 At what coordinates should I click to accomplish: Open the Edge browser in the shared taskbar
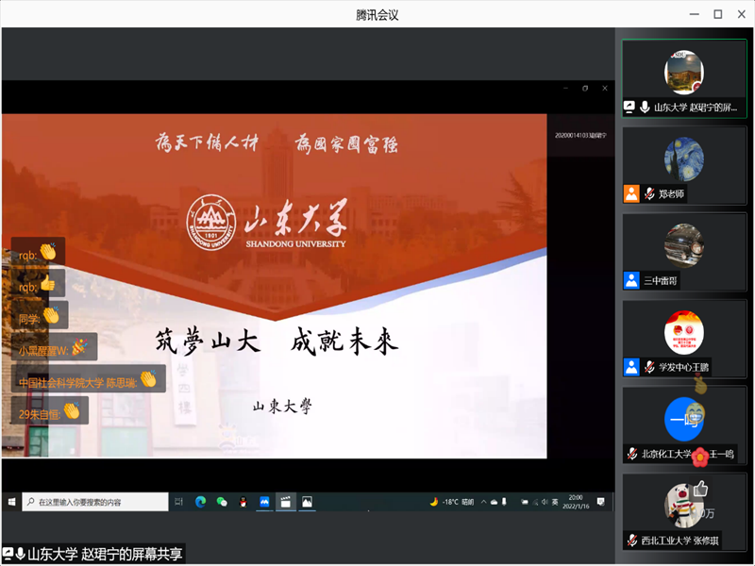point(201,502)
